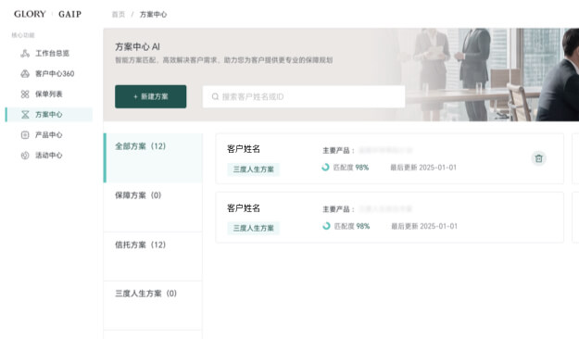Click the 方案中心 breadcrumb
Image resolution: width=579 pixels, height=339 pixels.
coord(153,15)
